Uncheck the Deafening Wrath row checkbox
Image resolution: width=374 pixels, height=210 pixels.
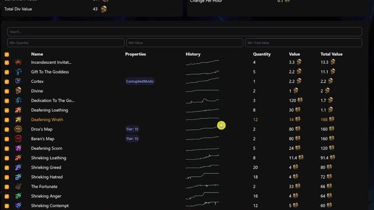tap(6, 120)
